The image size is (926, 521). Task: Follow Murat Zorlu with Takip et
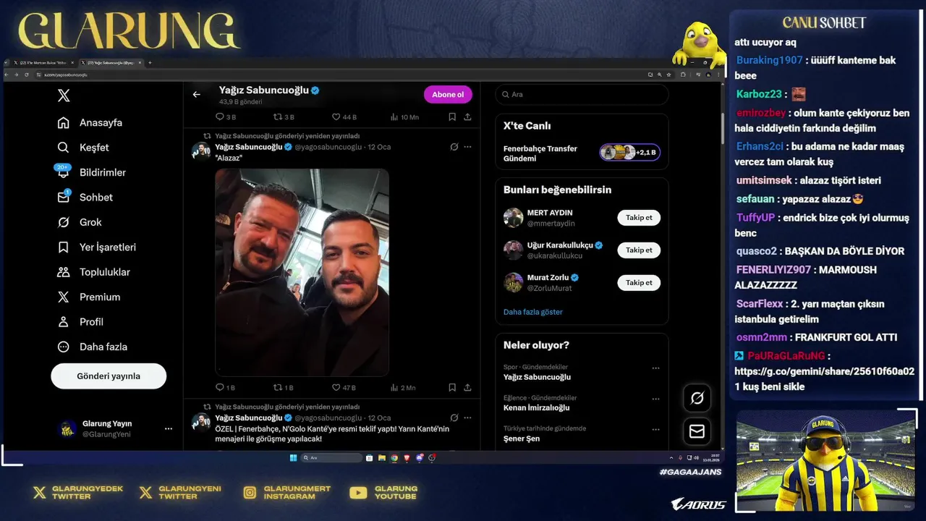tap(639, 283)
